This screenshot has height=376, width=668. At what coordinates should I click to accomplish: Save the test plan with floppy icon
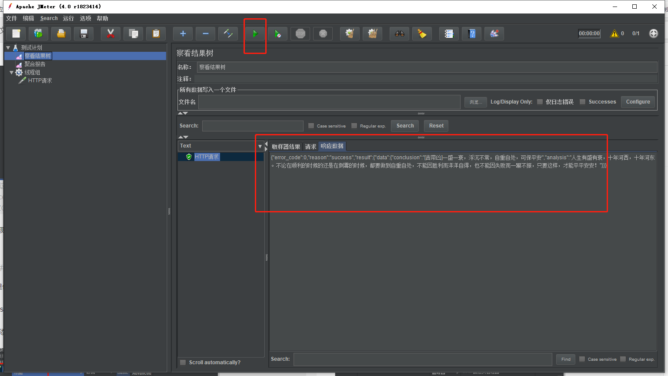84,34
